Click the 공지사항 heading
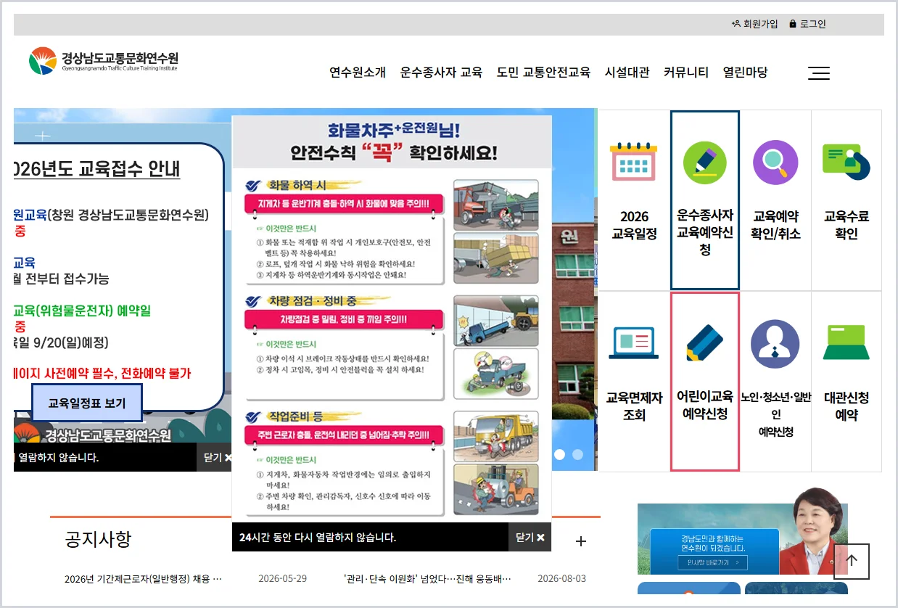 (x=98, y=540)
